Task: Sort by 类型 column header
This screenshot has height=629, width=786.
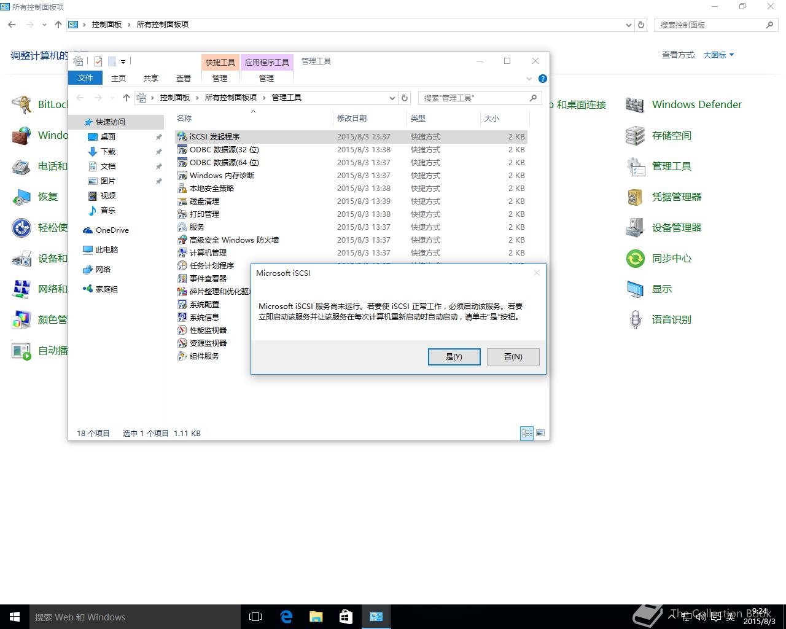Action: pos(443,118)
